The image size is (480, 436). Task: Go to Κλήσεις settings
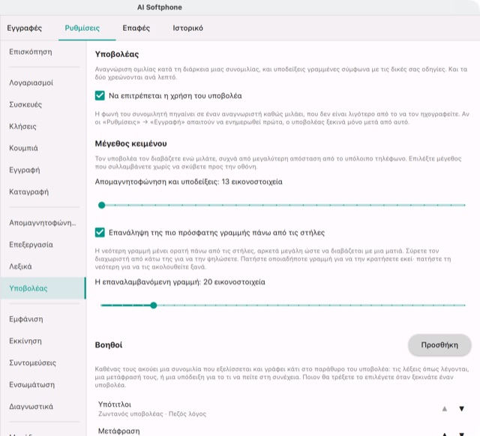43,126
